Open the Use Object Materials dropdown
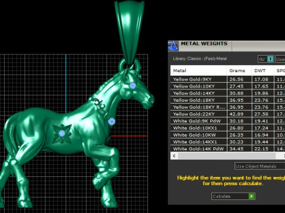 259,166
